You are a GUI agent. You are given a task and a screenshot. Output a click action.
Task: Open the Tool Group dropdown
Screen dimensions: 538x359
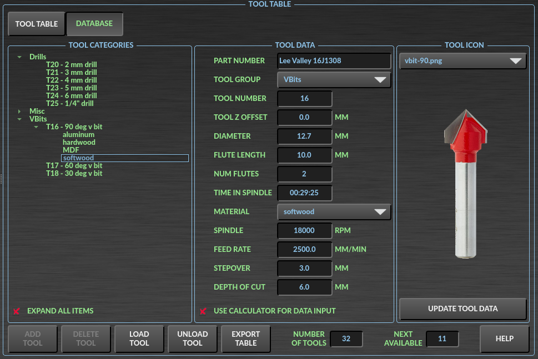coord(334,79)
